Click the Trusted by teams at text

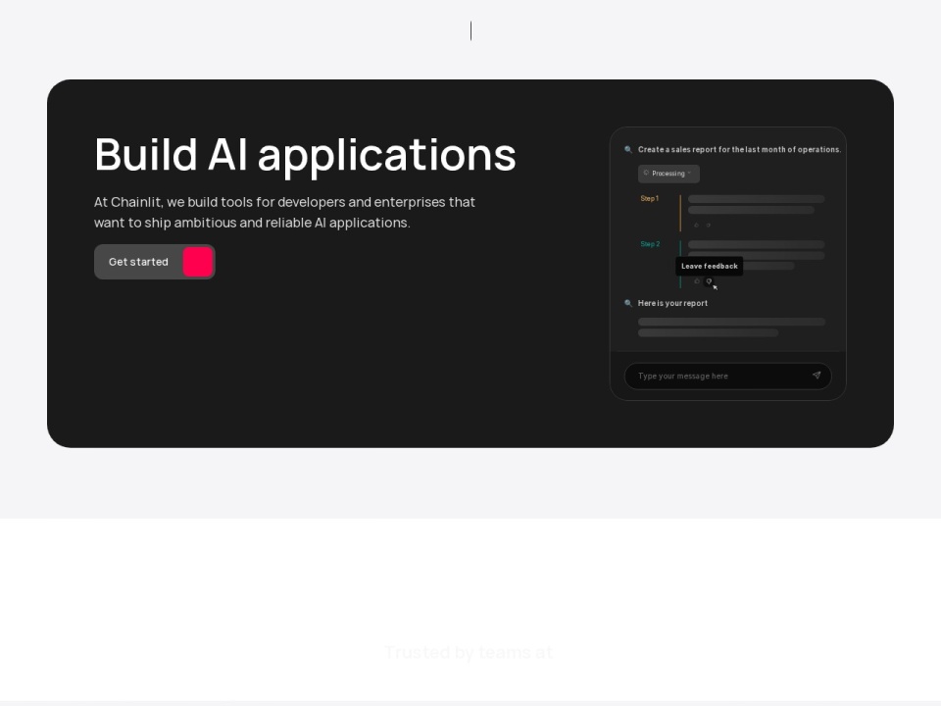(x=469, y=652)
